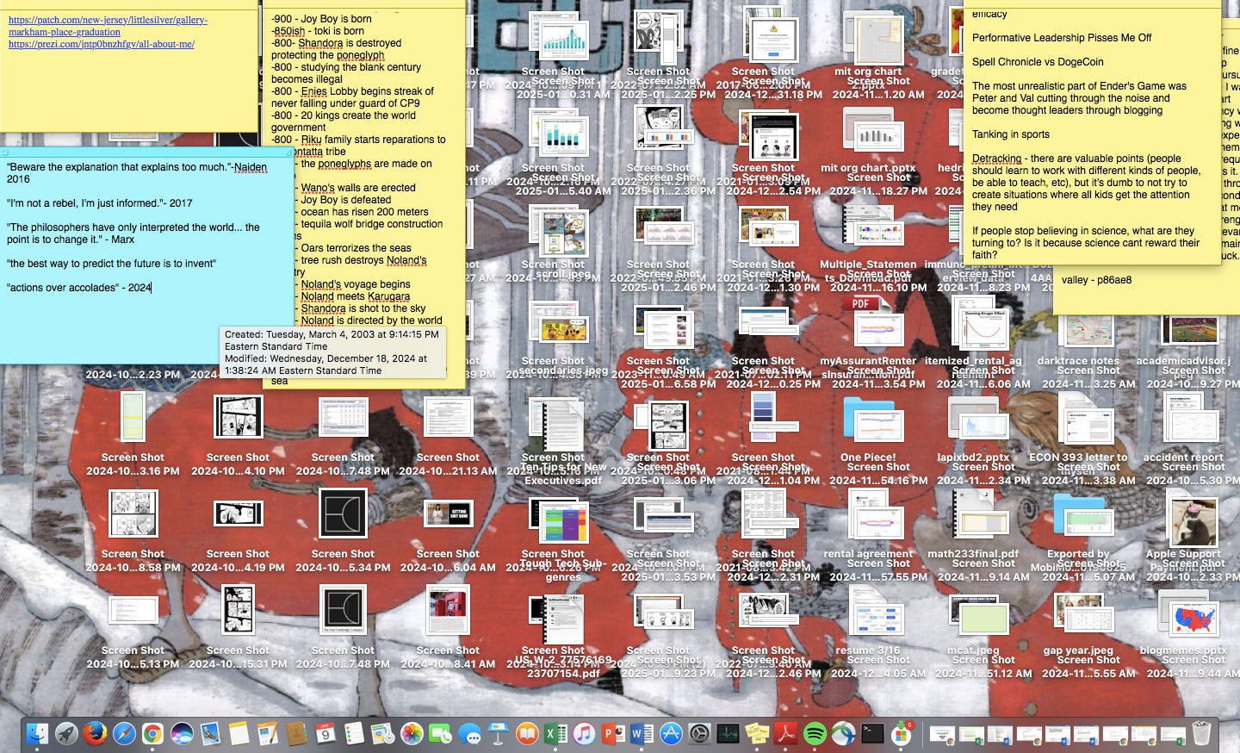
Task: Launch Pages from the Dock
Action: tap(268, 734)
